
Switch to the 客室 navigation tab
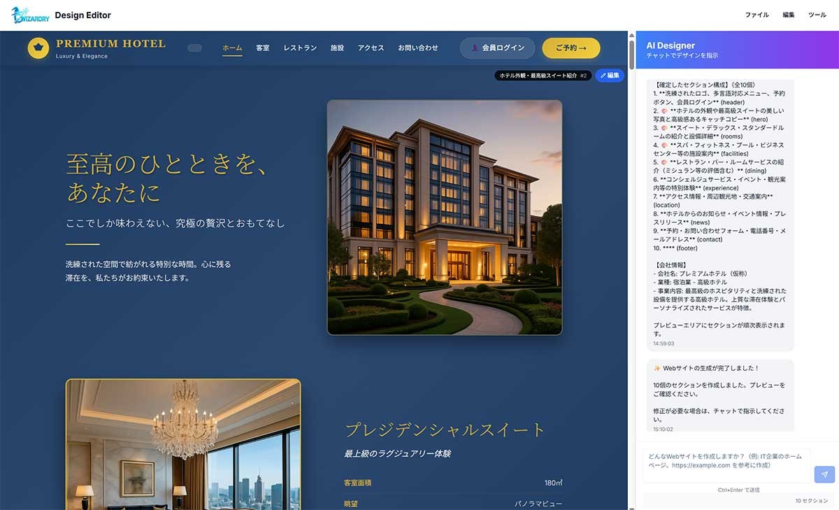click(x=263, y=48)
